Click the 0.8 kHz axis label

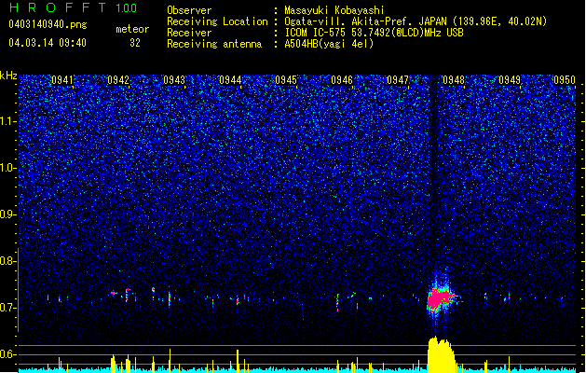8,261
